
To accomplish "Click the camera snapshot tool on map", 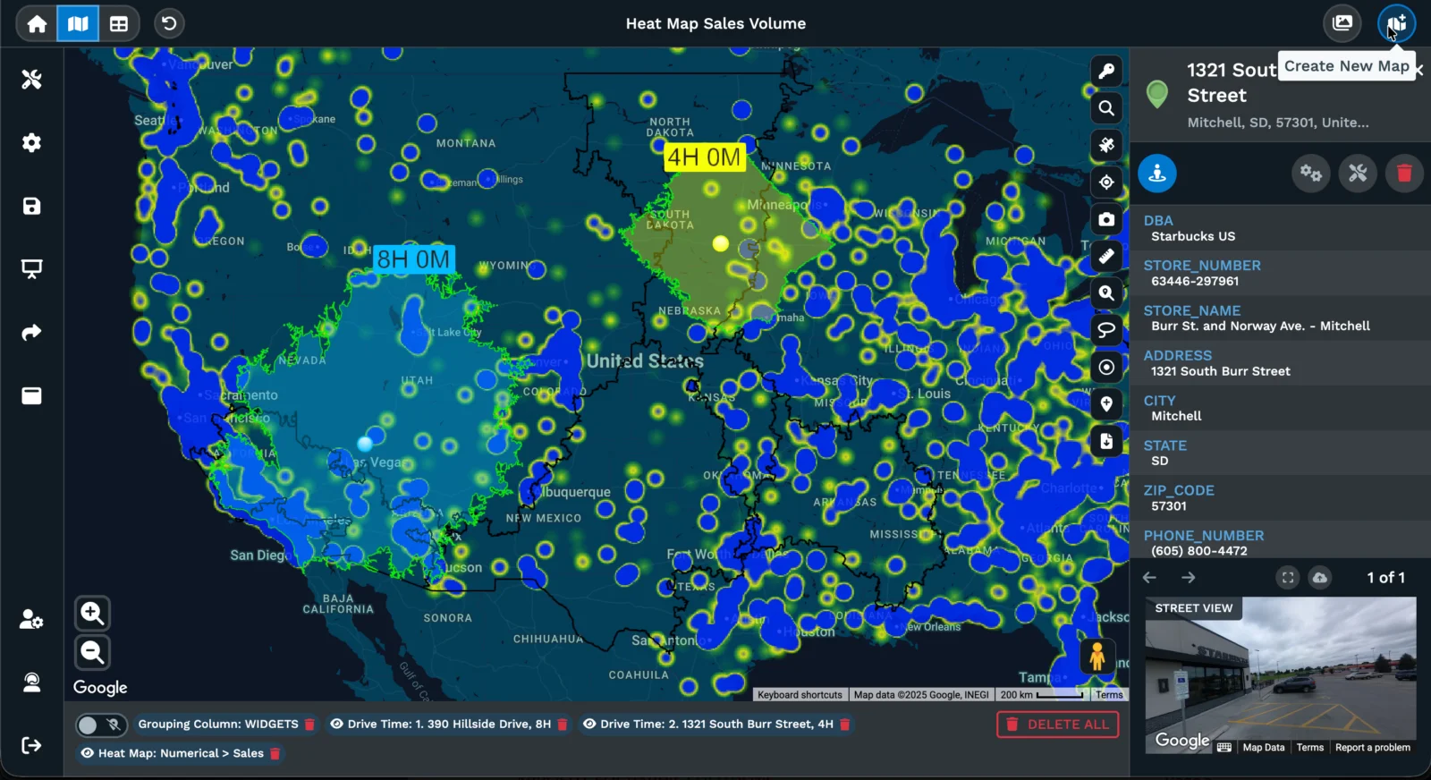I will pos(1106,219).
